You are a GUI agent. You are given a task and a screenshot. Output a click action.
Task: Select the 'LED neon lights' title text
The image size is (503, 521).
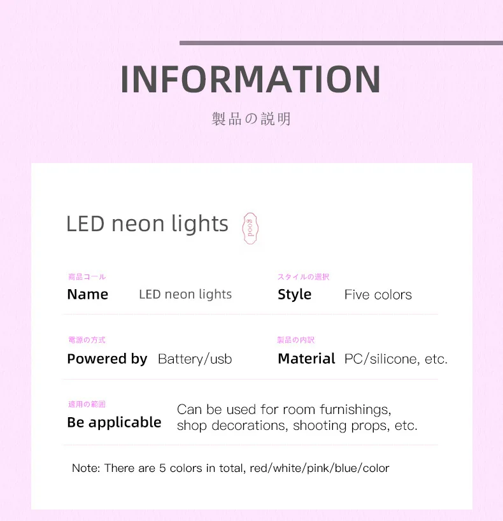(x=147, y=224)
